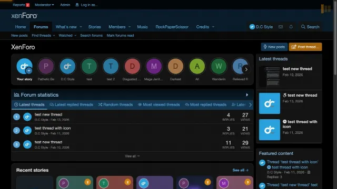The width and height of the screenshot is (337, 189).
Task: Open red recent story card with T avatar
Action: click(115, 183)
